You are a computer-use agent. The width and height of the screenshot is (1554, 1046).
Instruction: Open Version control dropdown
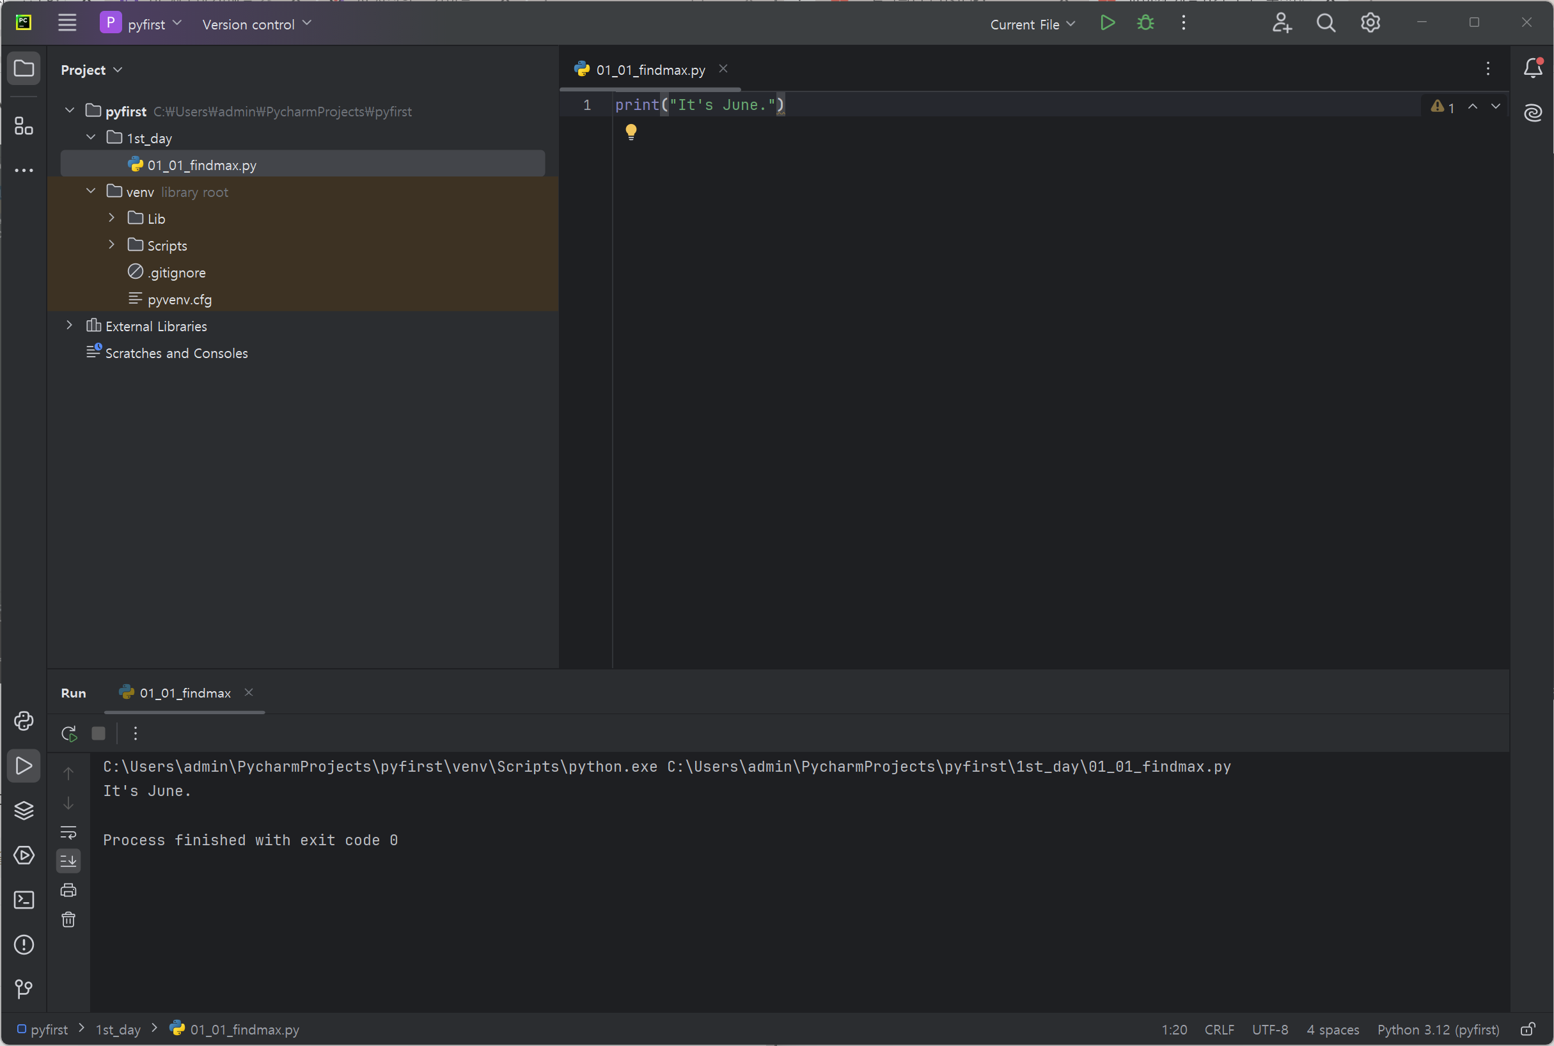click(x=257, y=24)
